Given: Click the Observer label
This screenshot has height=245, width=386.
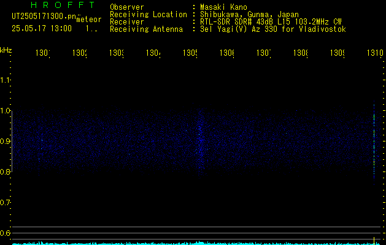Looking at the screenshot, I should click(x=127, y=7).
